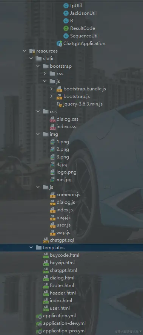This screenshot has width=143, height=335.
Task: Click the common.js file icon
Action: click(52, 195)
